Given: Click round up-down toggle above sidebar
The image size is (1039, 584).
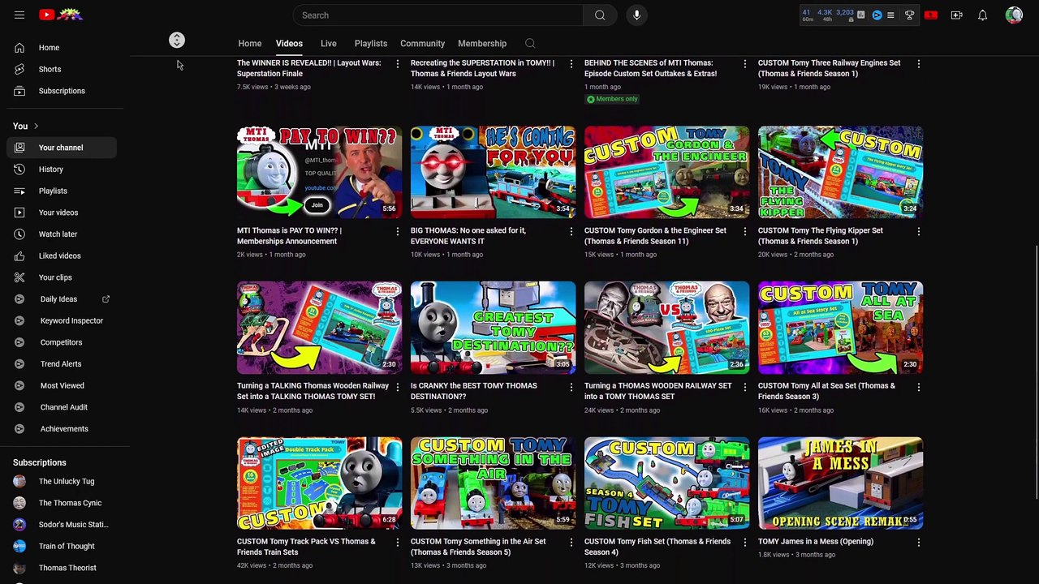Looking at the screenshot, I should (x=176, y=40).
